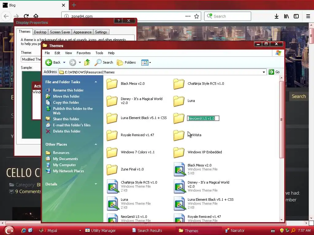The width and height of the screenshot is (314, 235).
Task: Reload page in browser toolbar
Action: coord(26,16)
